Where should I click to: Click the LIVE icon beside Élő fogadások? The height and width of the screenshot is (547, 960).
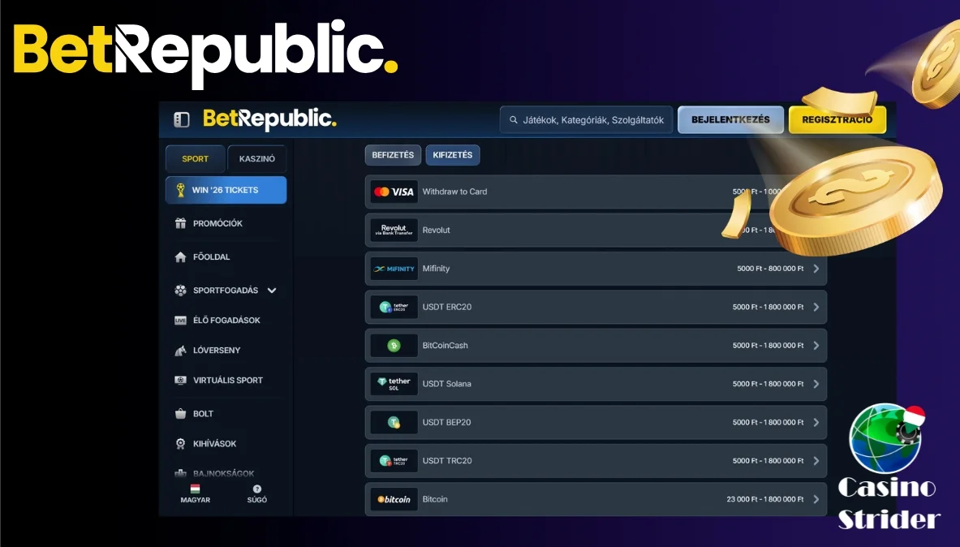181,321
